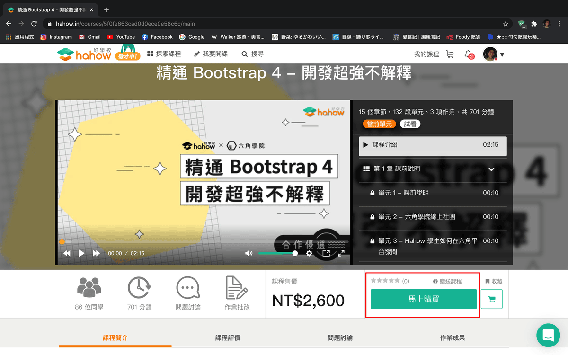Toggle 收藏 to bookmark the course
Image resolution: width=568 pixels, height=355 pixels.
pyautogui.click(x=494, y=281)
